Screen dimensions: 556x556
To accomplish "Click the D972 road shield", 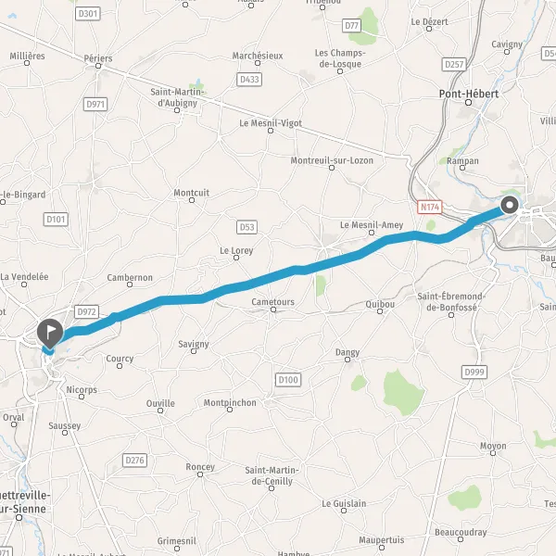I will click(x=86, y=312).
